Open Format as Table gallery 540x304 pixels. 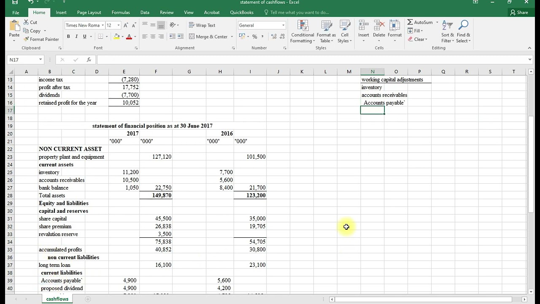tap(326, 31)
